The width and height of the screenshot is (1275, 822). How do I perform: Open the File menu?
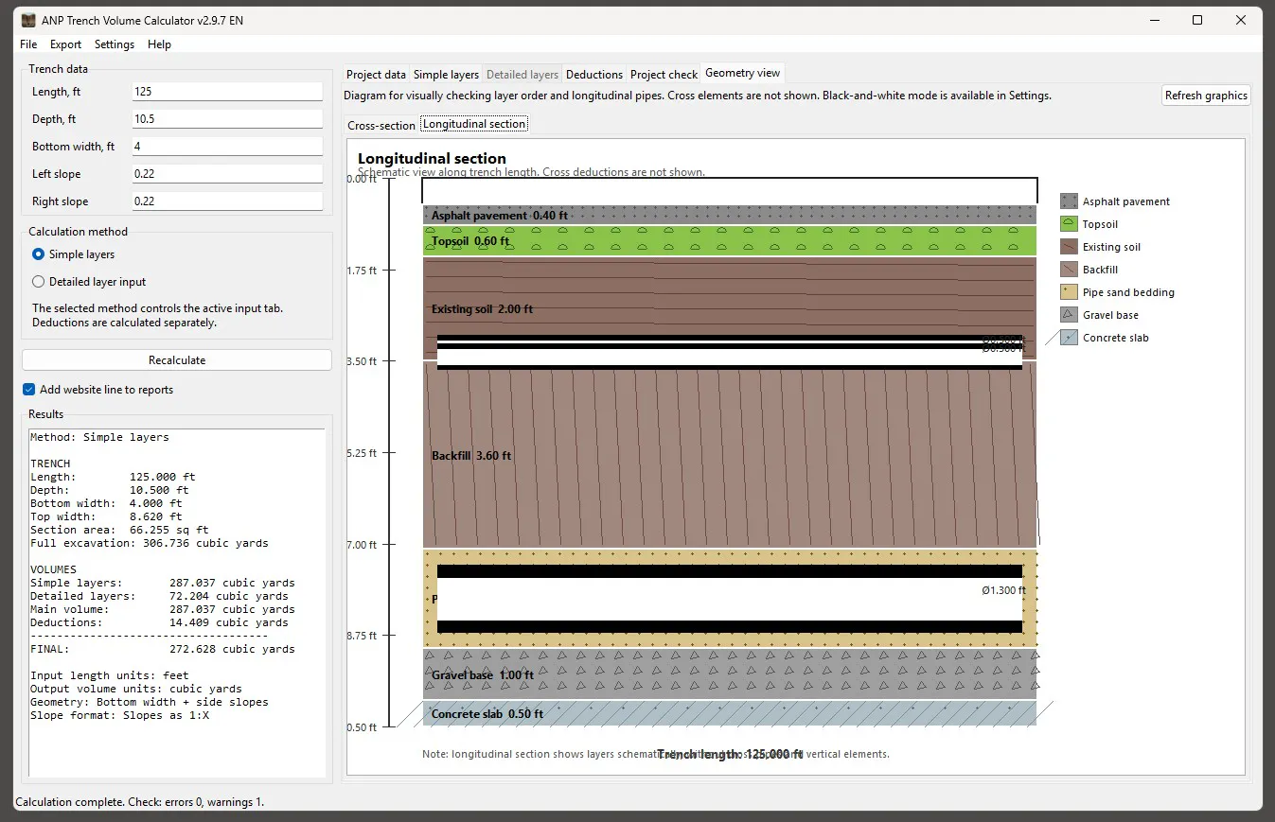click(28, 44)
